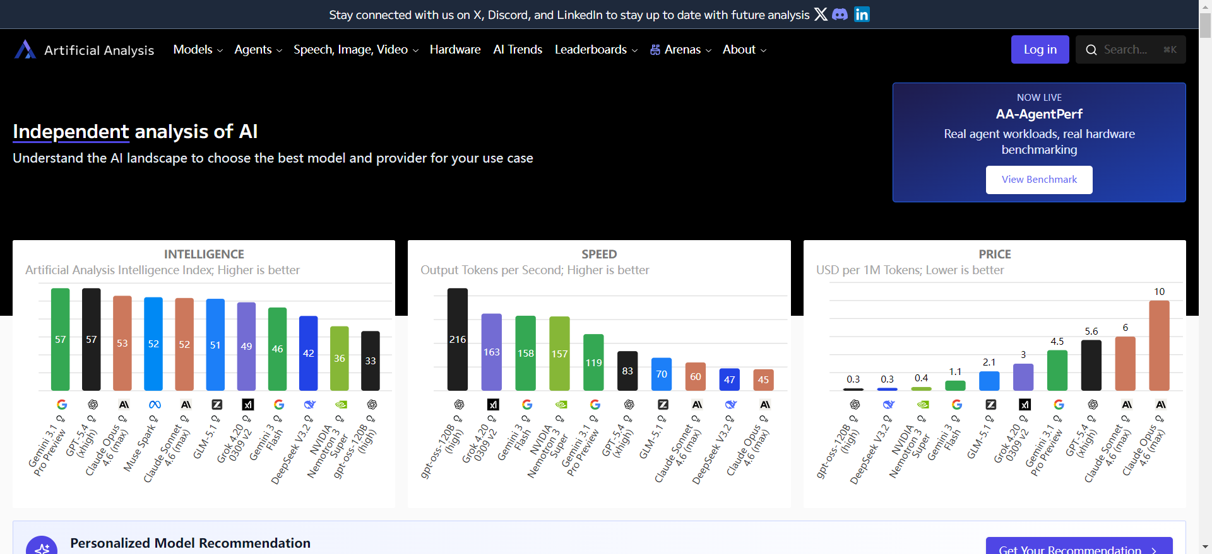The width and height of the screenshot is (1212, 554).
Task: Open the Agents dropdown menu
Action: pos(258,50)
